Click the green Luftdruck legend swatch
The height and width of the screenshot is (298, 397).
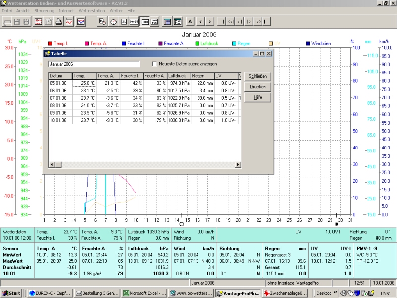point(197,44)
